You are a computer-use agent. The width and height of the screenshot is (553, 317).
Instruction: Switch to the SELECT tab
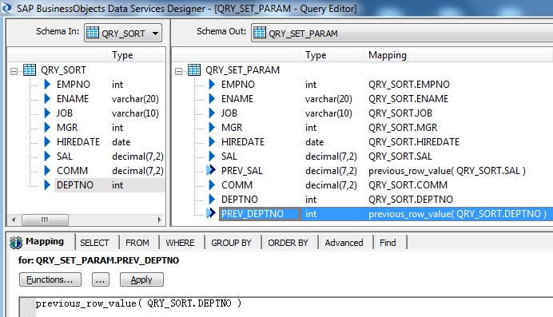[94, 243]
